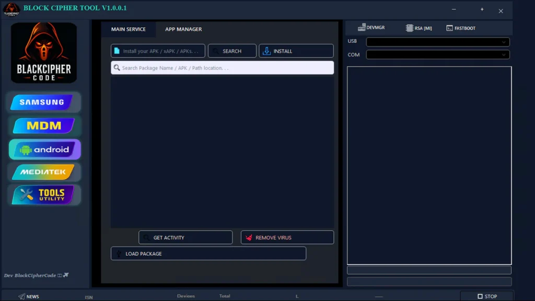The width and height of the screenshot is (535, 301).
Task: Click the Search button beside the APK field
Action: [x=232, y=51]
